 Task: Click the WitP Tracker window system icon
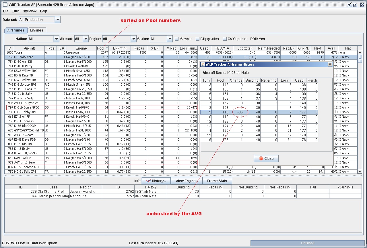pyautogui.click(x=5, y=5)
